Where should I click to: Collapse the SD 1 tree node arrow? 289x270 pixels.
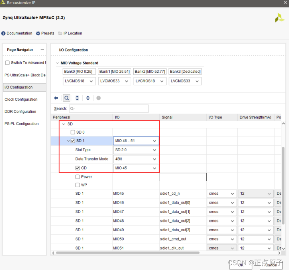pos(68,141)
